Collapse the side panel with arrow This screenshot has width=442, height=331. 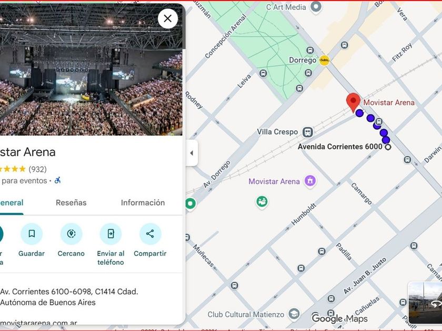(x=192, y=153)
